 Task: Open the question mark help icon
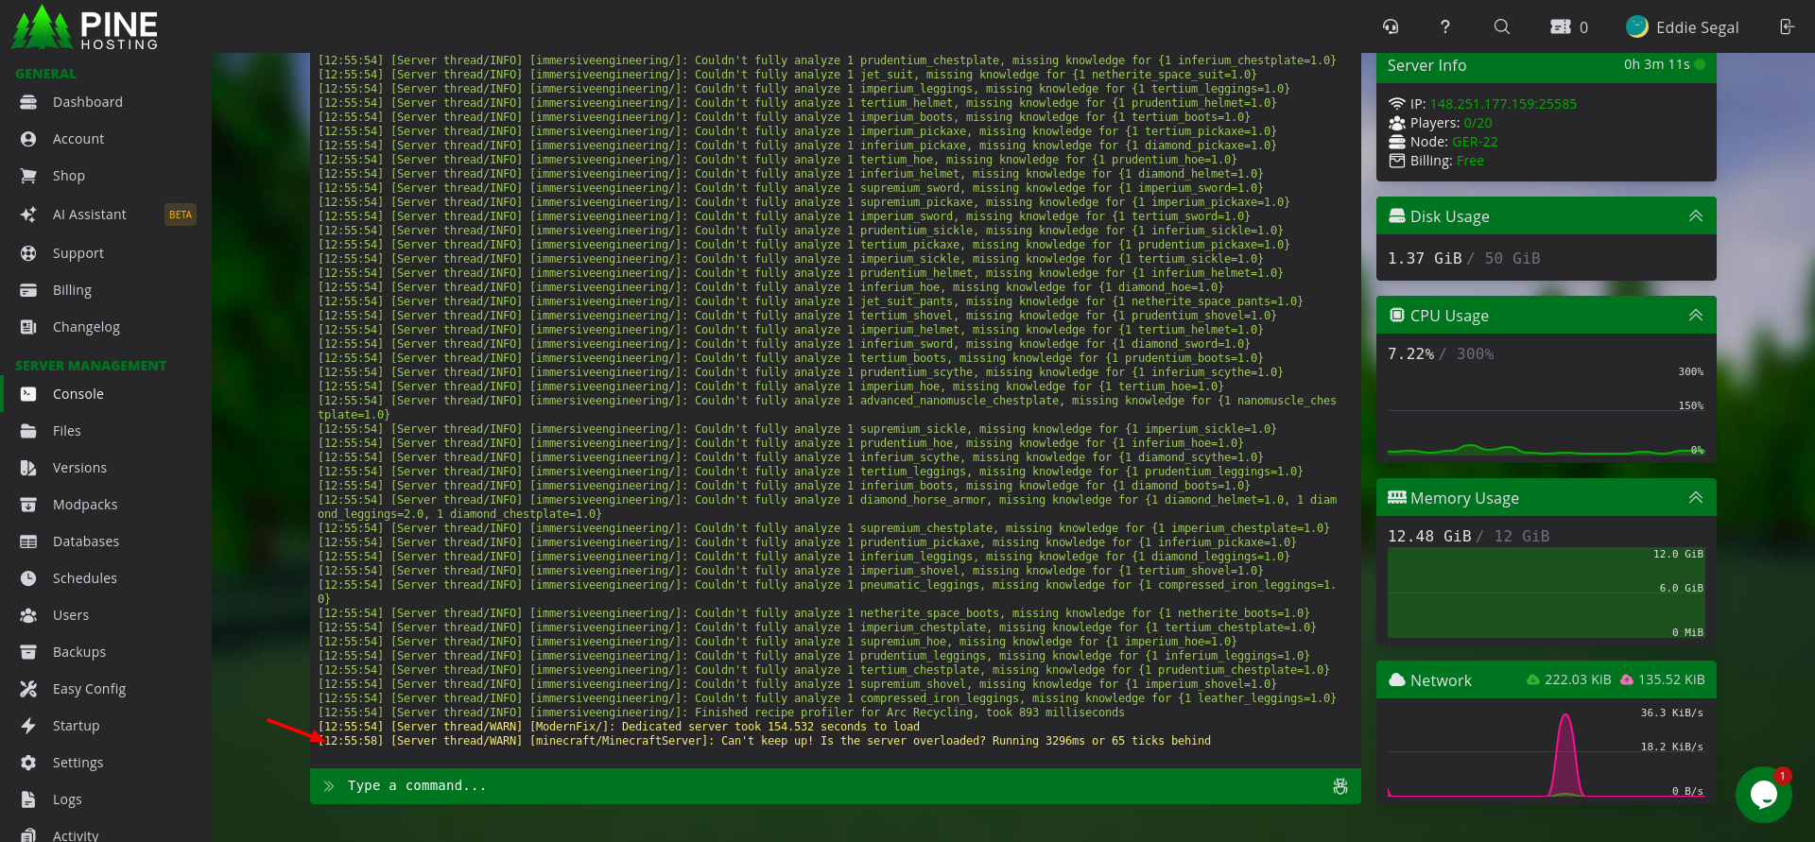[1445, 26]
